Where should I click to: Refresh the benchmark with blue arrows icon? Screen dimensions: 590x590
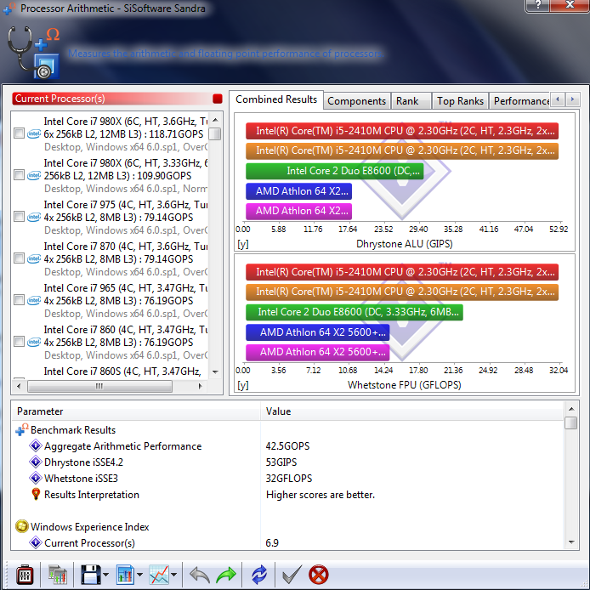pos(259,575)
